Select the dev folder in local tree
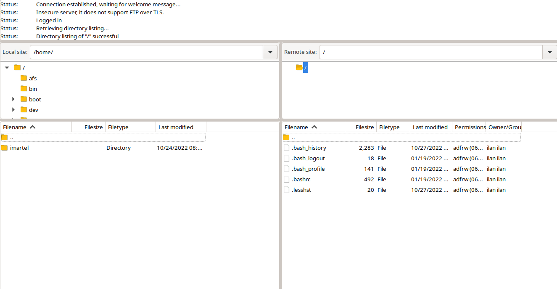The height and width of the screenshot is (289, 557). (x=34, y=110)
